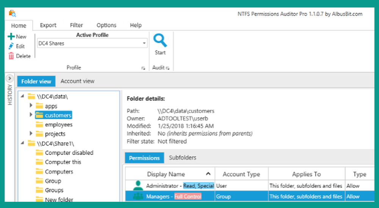Image resolution: width=379 pixels, height=208 pixels.
Task: Click the Managers group icon in permissions
Action: (x=138, y=197)
